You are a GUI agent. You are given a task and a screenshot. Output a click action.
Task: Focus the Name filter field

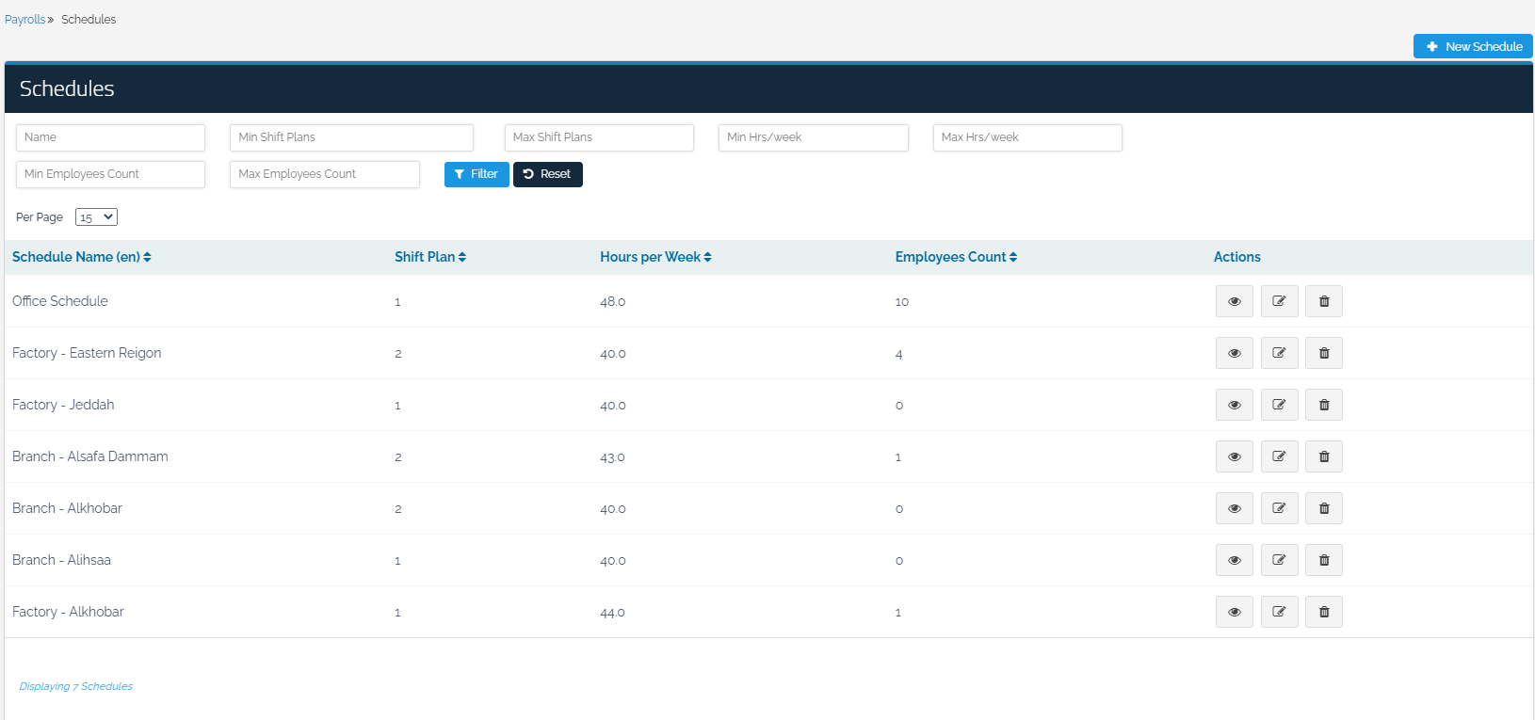tap(110, 137)
